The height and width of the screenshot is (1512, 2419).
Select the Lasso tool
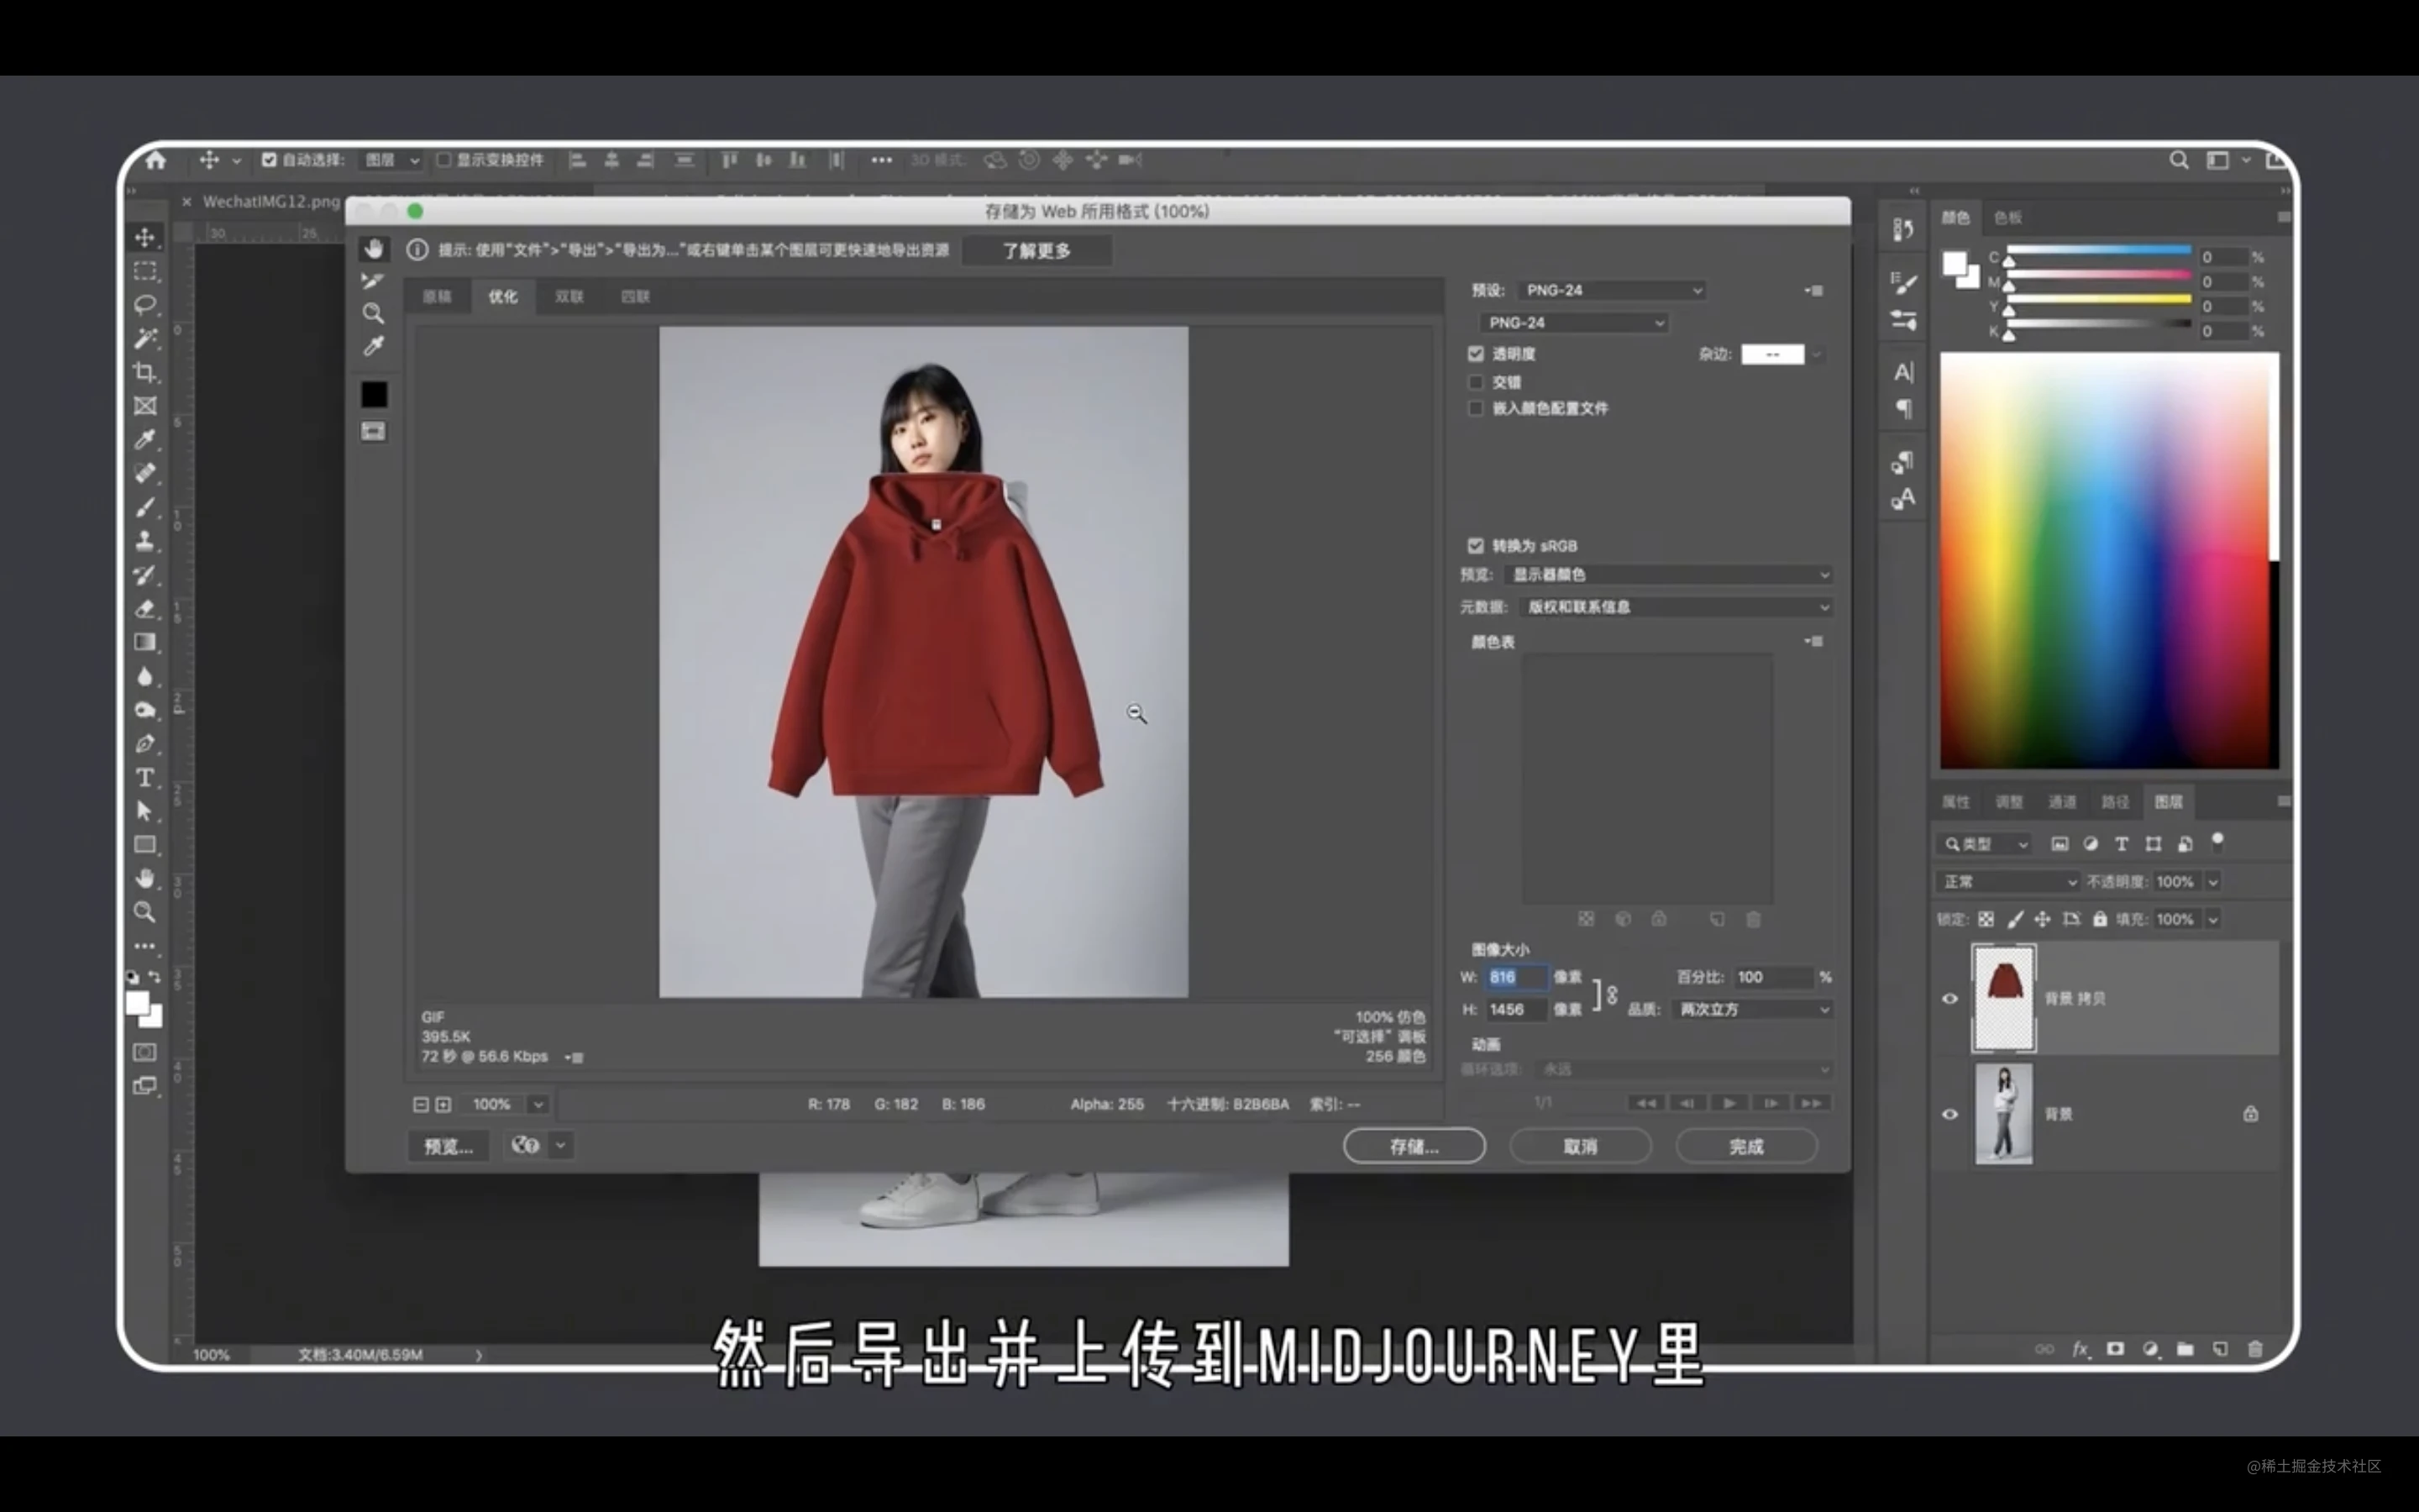coord(145,305)
